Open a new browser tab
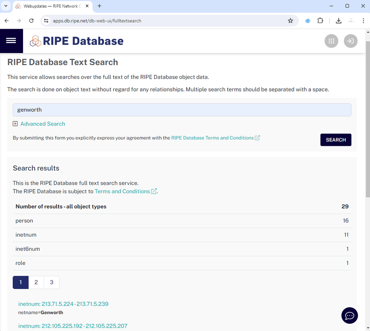This screenshot has height=331, width=370. tap(99, 6)
